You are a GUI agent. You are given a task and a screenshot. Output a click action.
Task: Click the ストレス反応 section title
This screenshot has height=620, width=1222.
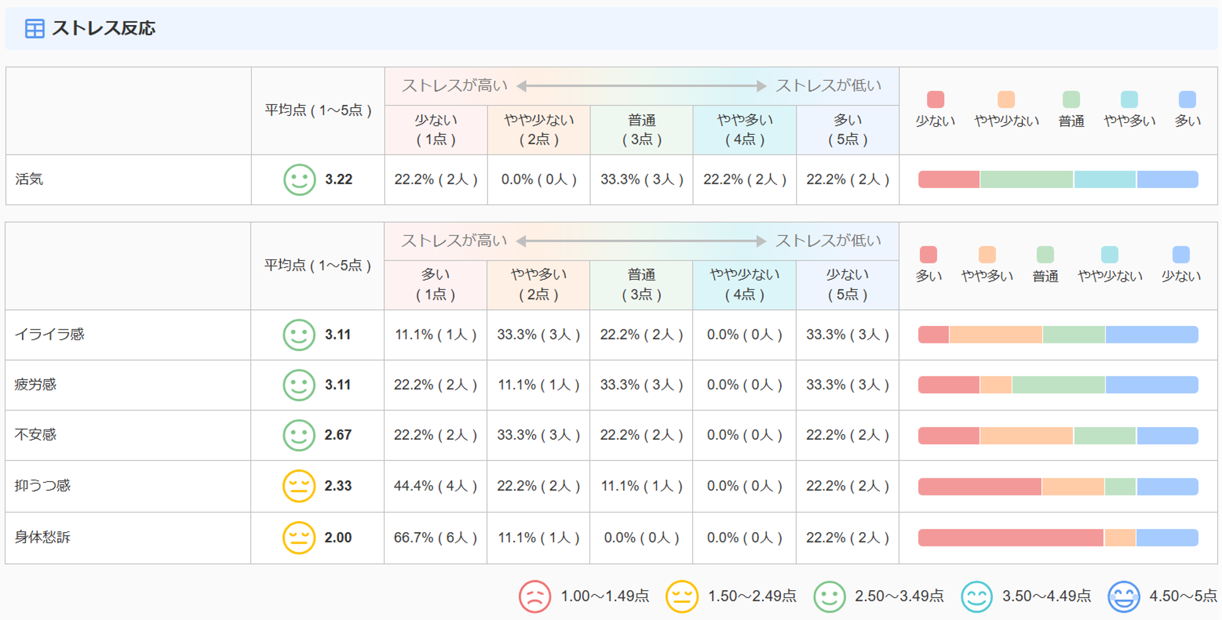click(104, 28)
